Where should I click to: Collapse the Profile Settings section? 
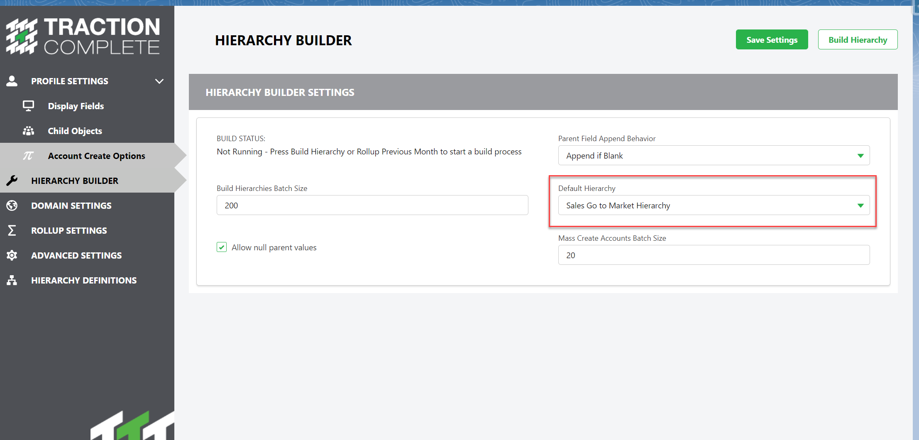point(159,81)
